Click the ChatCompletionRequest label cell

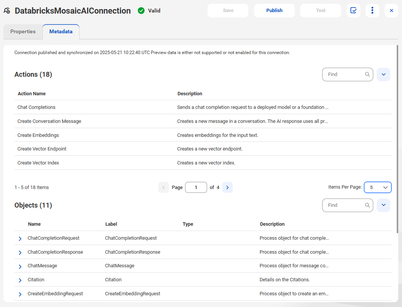coord(131,238)
